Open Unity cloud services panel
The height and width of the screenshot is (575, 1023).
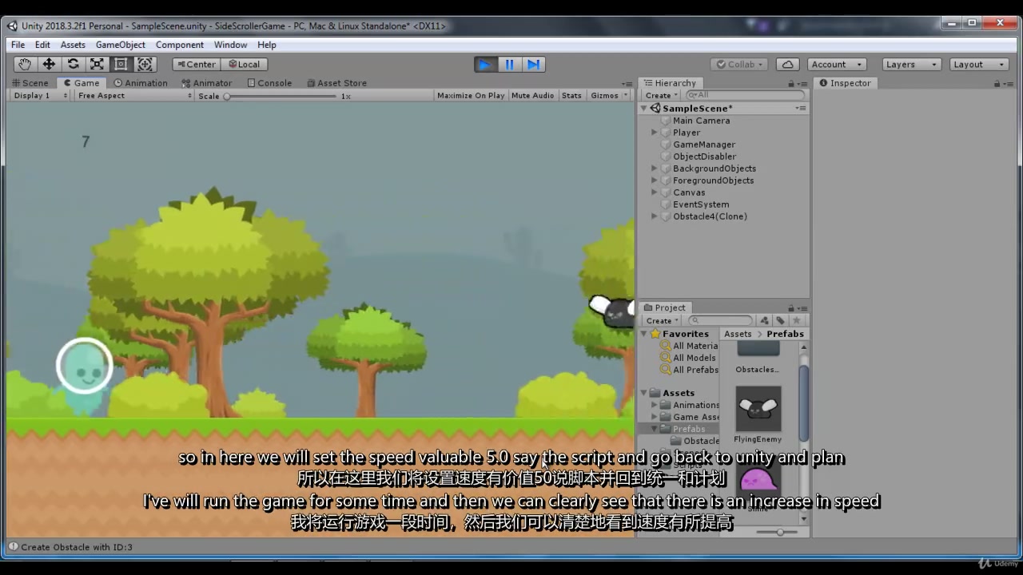pos(787,64)
